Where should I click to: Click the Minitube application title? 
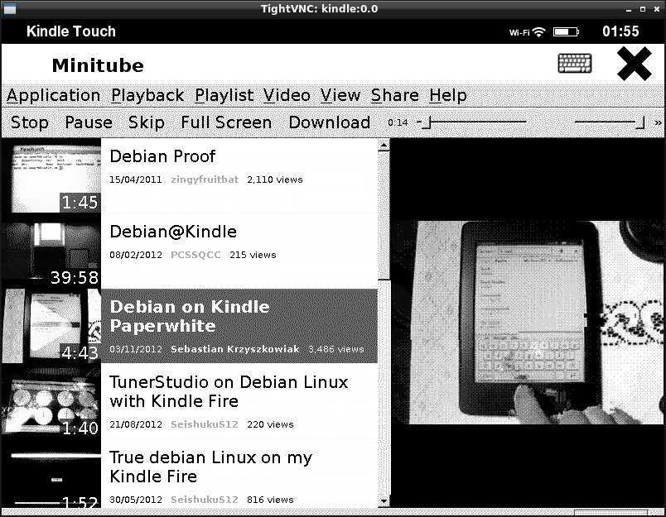[98, 65]
